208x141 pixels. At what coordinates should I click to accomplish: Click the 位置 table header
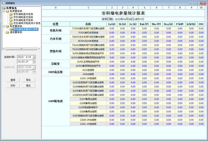click(x=56, y=24)
